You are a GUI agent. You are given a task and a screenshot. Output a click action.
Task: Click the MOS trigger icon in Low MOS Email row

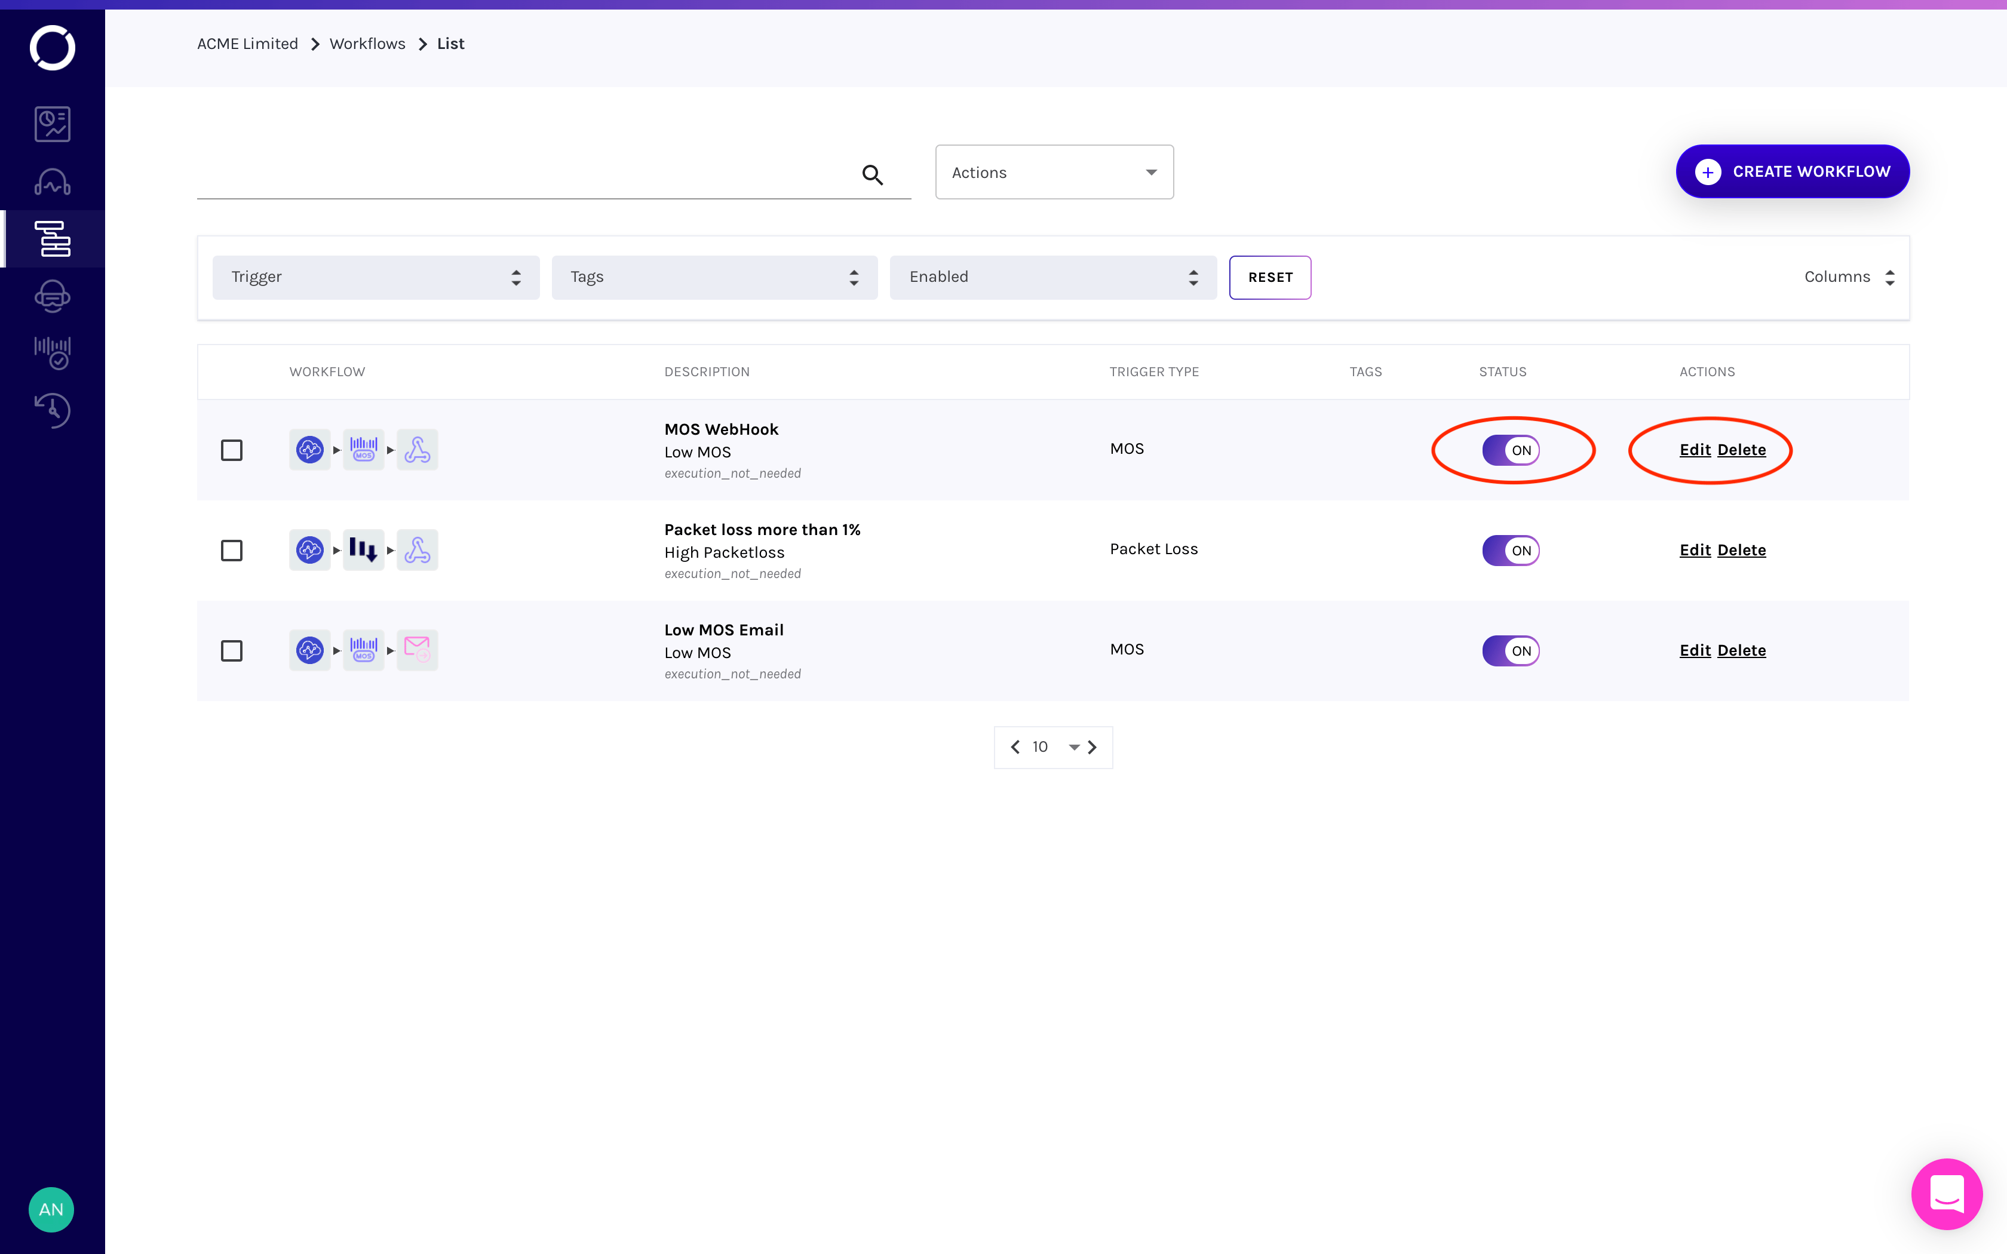click(363, 650)
